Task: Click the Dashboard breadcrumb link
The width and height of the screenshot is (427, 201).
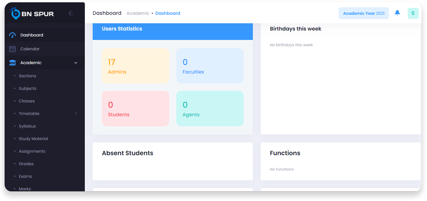Action: pyautogui.click(x=168, y=13)
